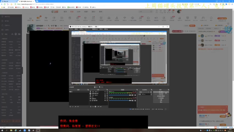Open the OBS Tools menu

point(101,29)
